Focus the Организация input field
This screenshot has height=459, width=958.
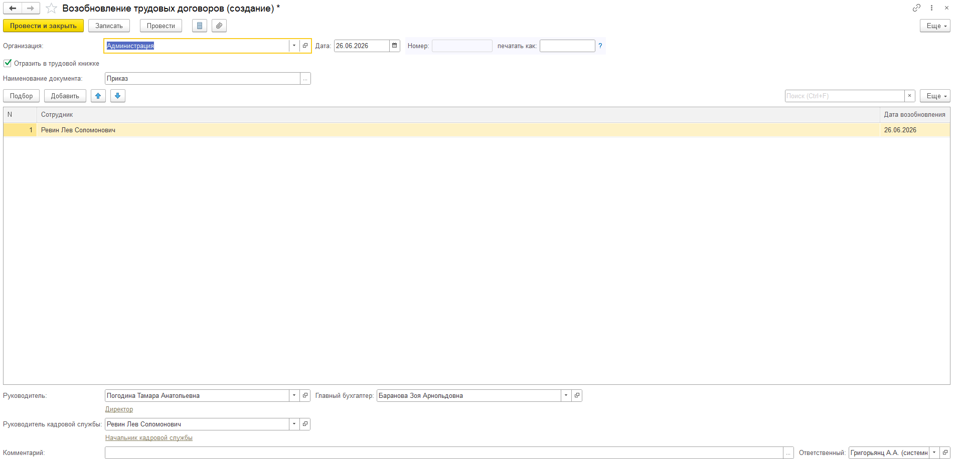[x=197, y=46]
